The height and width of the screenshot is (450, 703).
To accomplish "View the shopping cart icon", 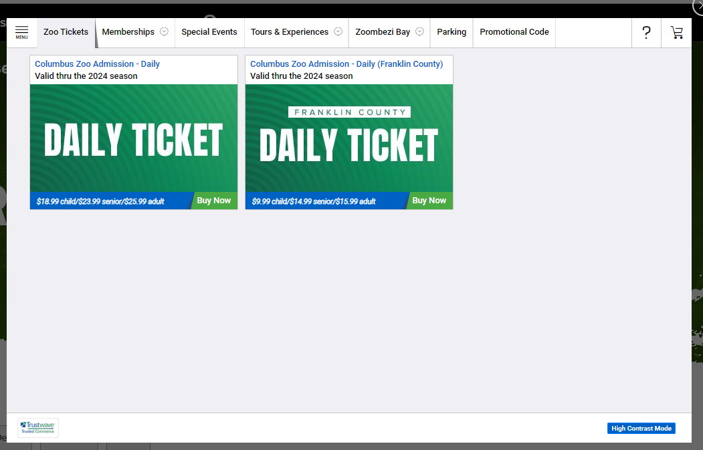I will [x=676, y=32].
